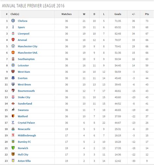
Task: Click the Liverpool club crest icon
Action: (13, 33)
